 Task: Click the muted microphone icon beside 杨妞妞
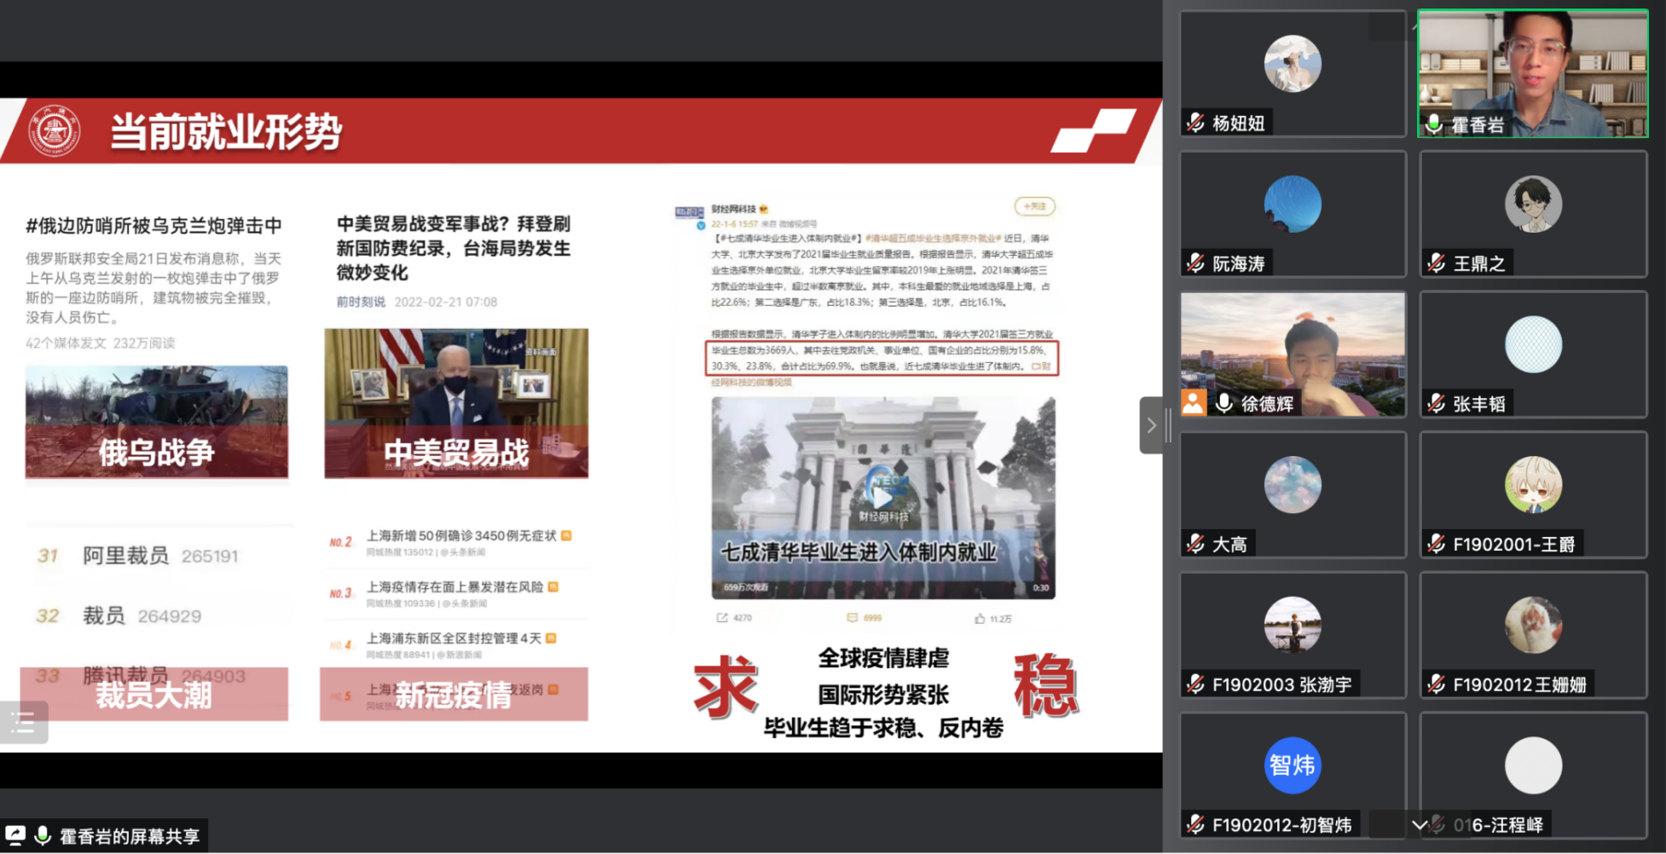(x=1194, y=122)
